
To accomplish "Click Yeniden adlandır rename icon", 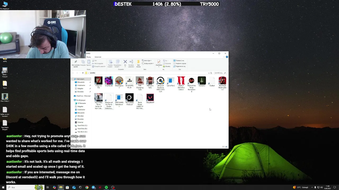I will pyautogui.click(x=131, y=64).
